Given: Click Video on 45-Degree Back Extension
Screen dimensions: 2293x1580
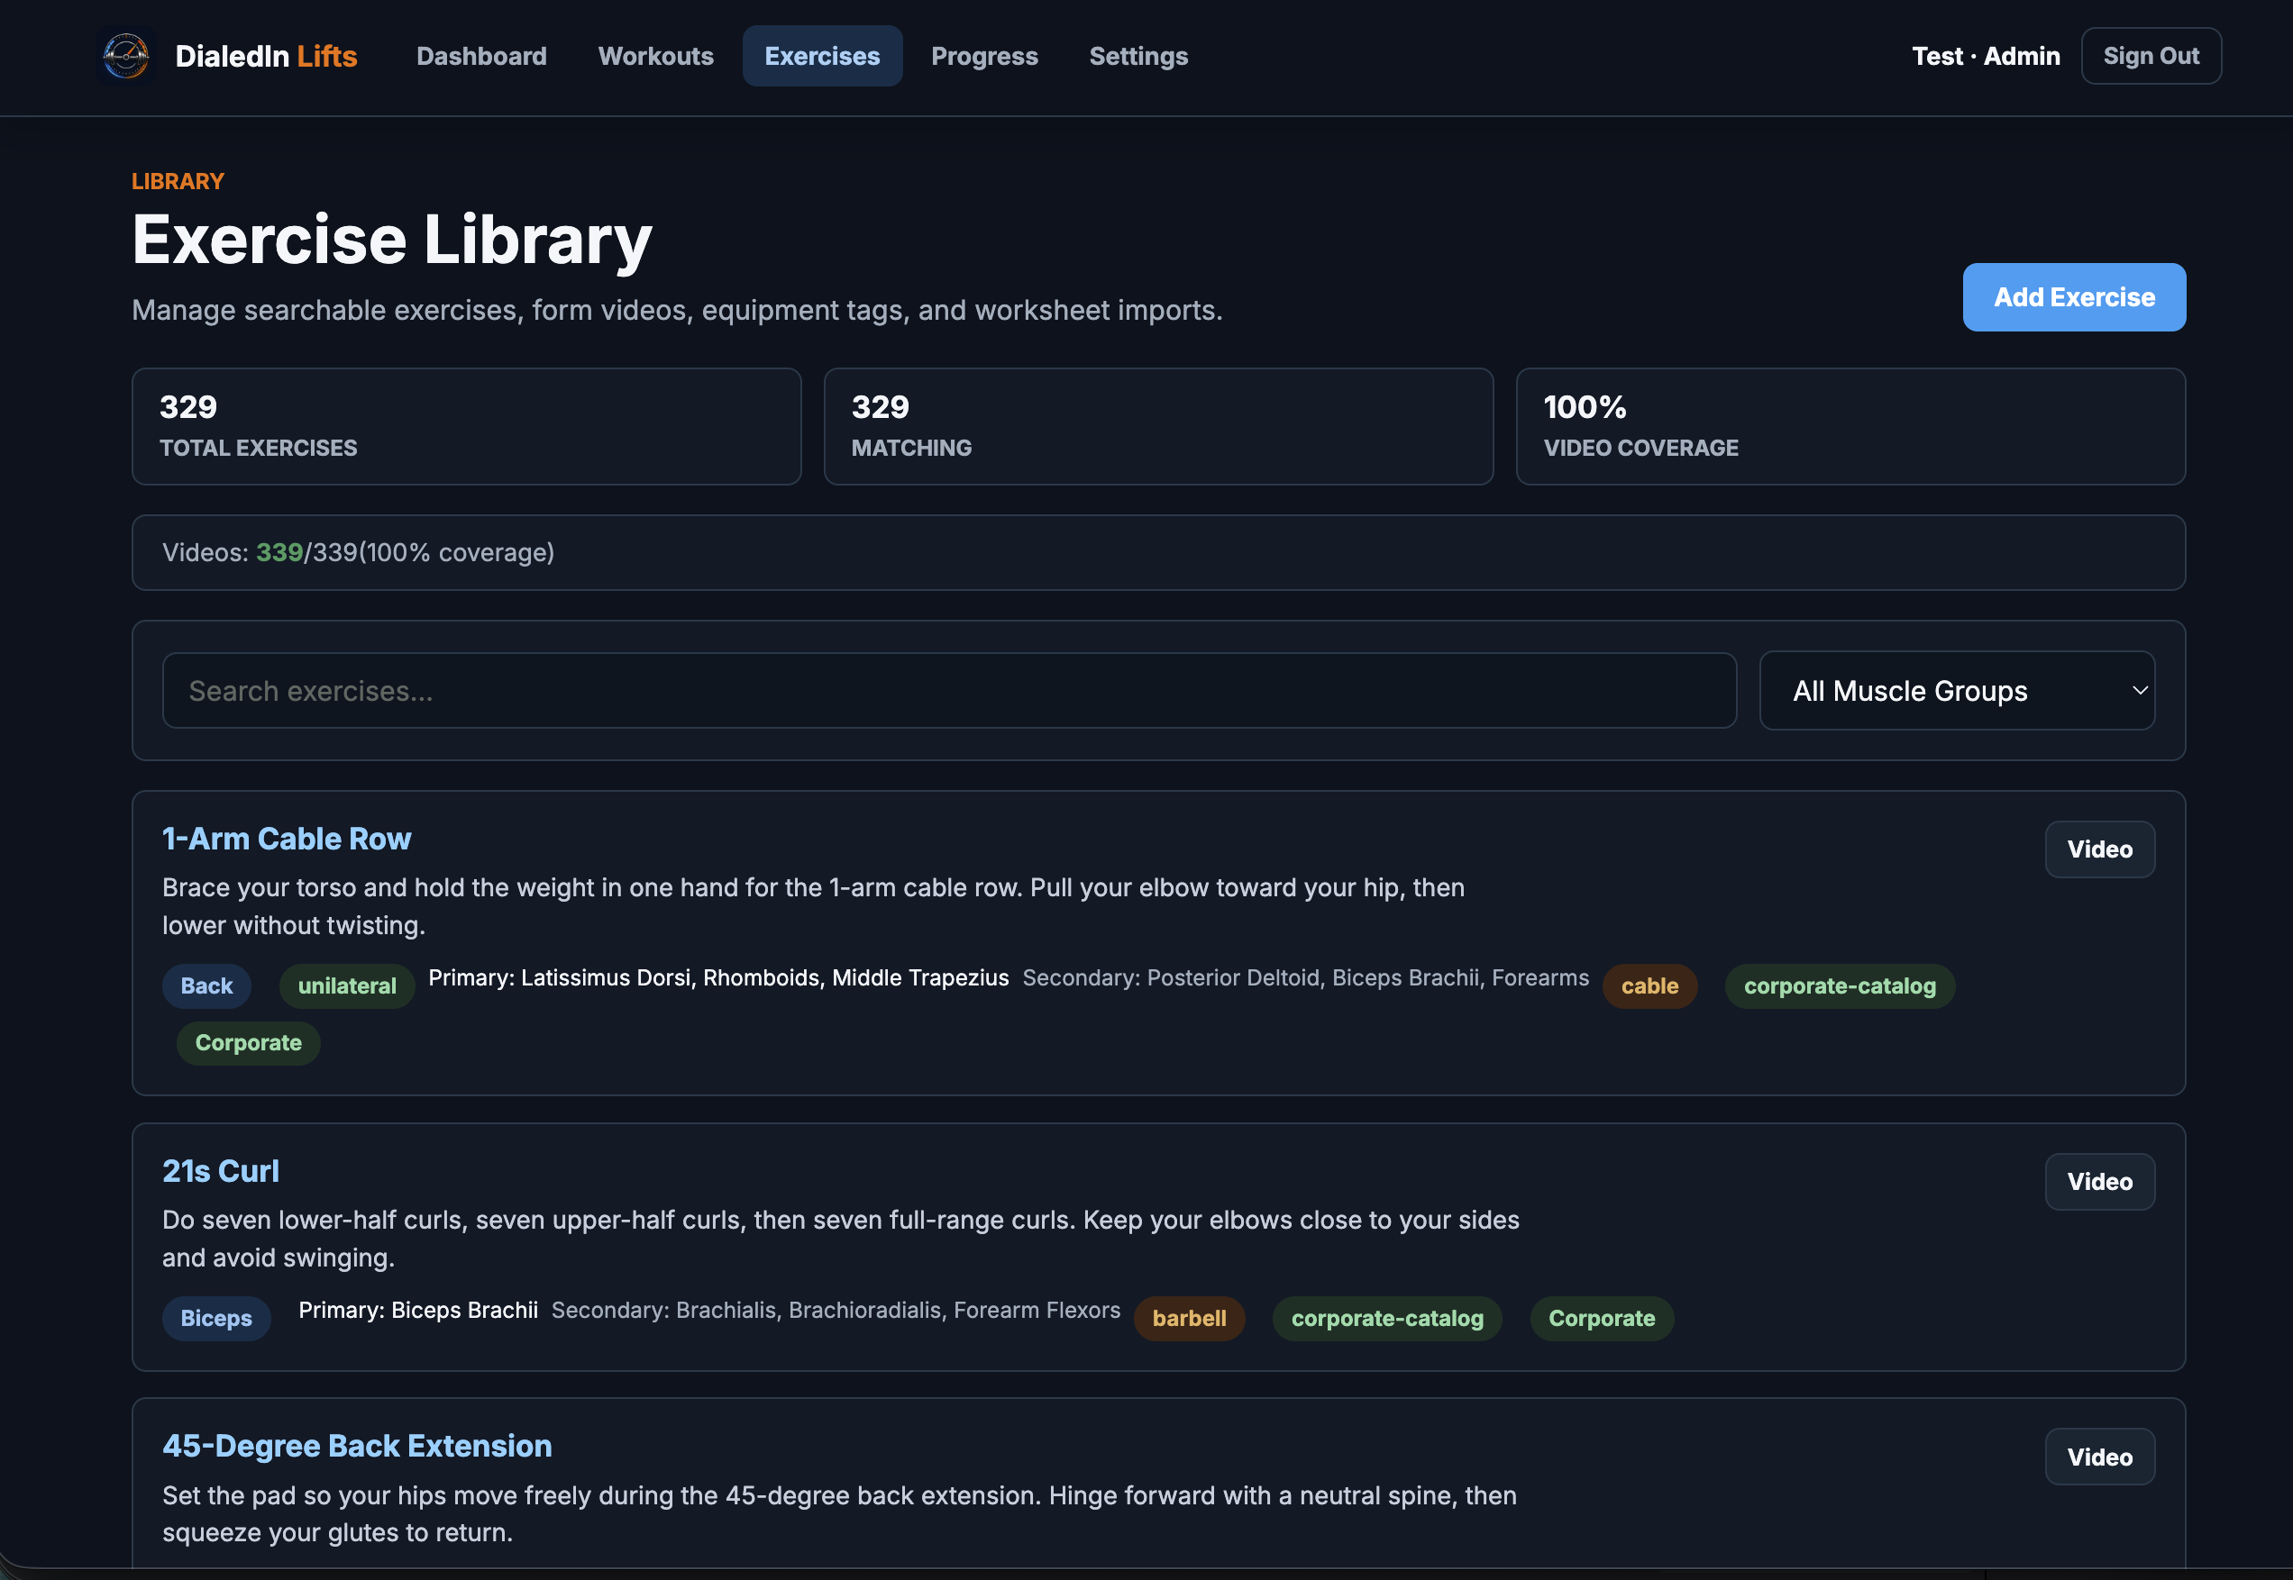Looking at the screenshot, I should 2099,1457.
